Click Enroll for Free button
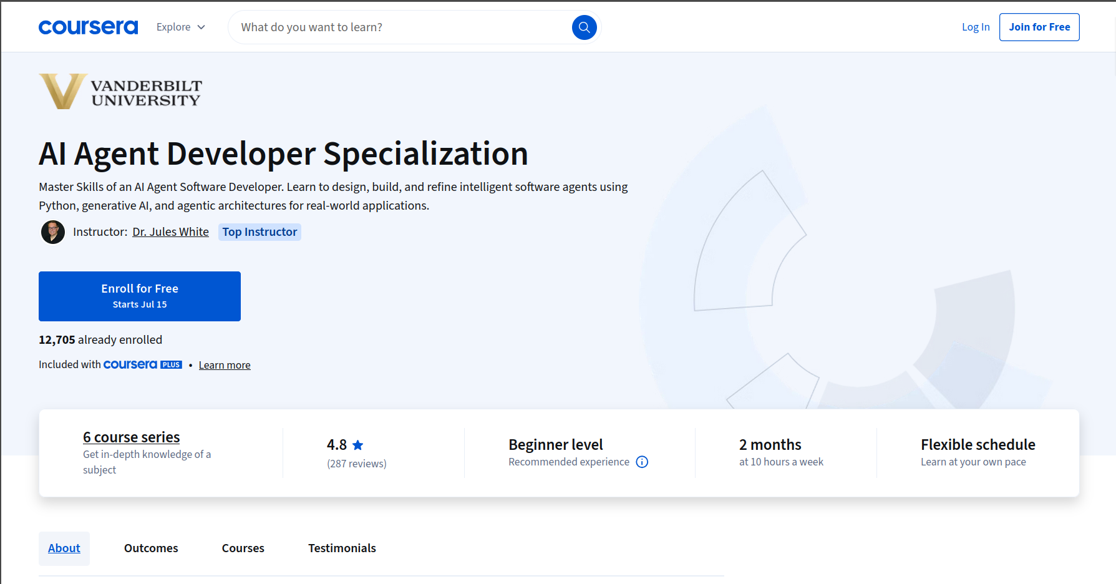Viewport: 1116px width, 584px height. pyautogui.click(x=140, y=296)
